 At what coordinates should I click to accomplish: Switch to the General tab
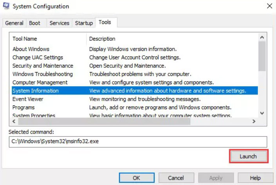(x=14, y=23)
